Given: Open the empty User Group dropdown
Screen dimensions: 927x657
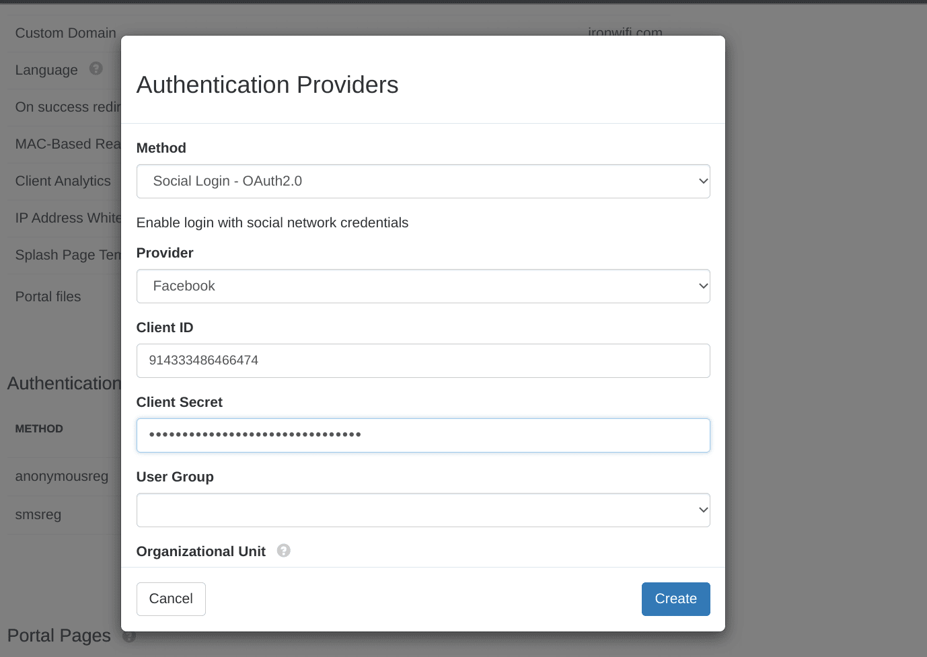Looking at the screenshot, I should point(422,510).
